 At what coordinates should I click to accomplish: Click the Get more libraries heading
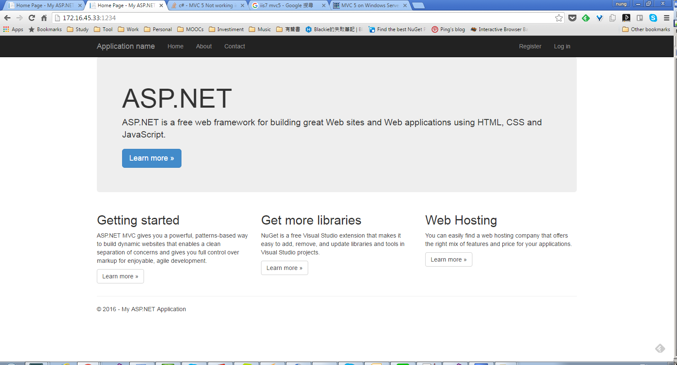click(x=311, y=220)
